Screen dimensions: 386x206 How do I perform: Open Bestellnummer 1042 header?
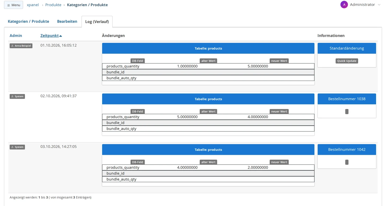(x=347, y=149)
